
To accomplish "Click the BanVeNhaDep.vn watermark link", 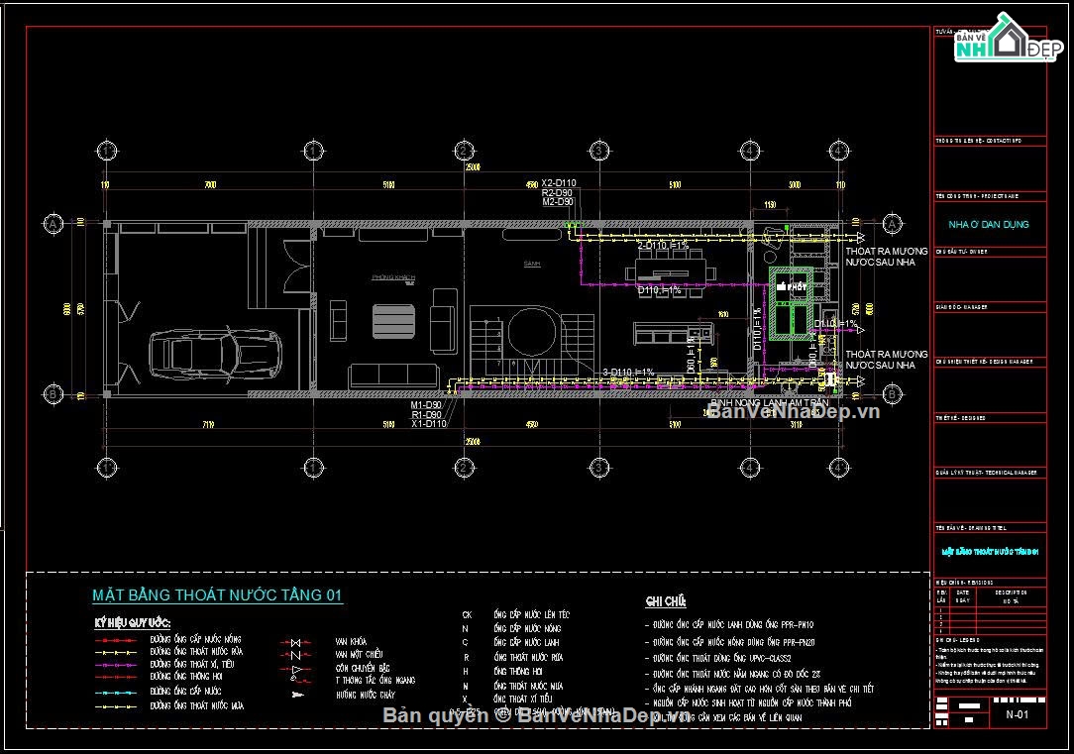I will 794,411.
